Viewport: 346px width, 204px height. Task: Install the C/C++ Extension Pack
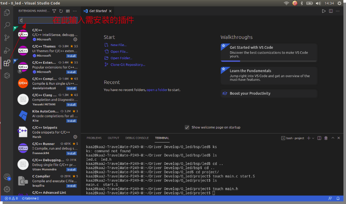pyautogui.click(x=72, y=72)
